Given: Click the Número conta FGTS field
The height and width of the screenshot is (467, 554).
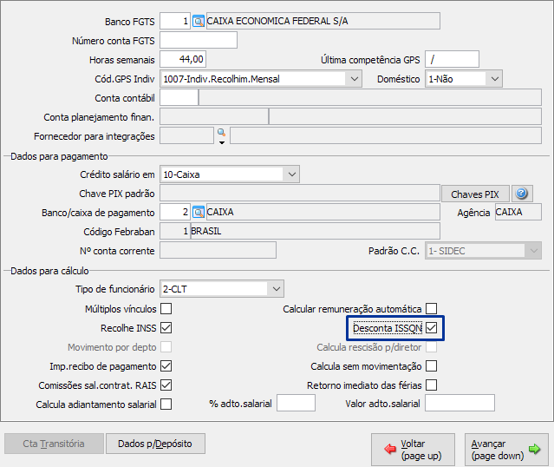Looking at the screenshot, I should point(199,40).
